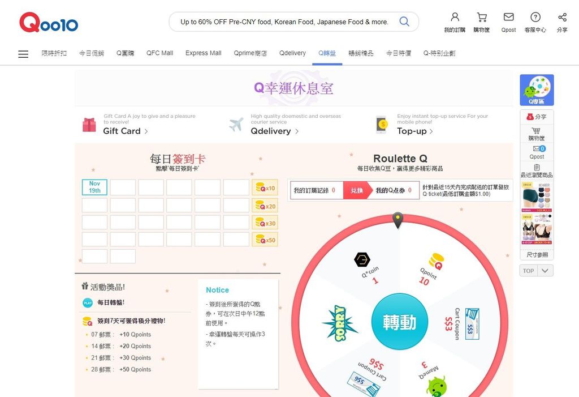Open the hamburger category menu
Viewport: 579px width, 397px height.
[23, 54]
